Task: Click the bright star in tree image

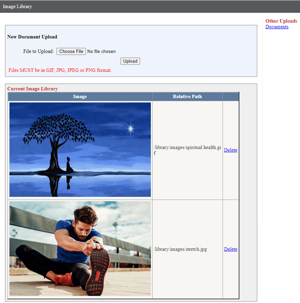Action: [x=130, y=128]
